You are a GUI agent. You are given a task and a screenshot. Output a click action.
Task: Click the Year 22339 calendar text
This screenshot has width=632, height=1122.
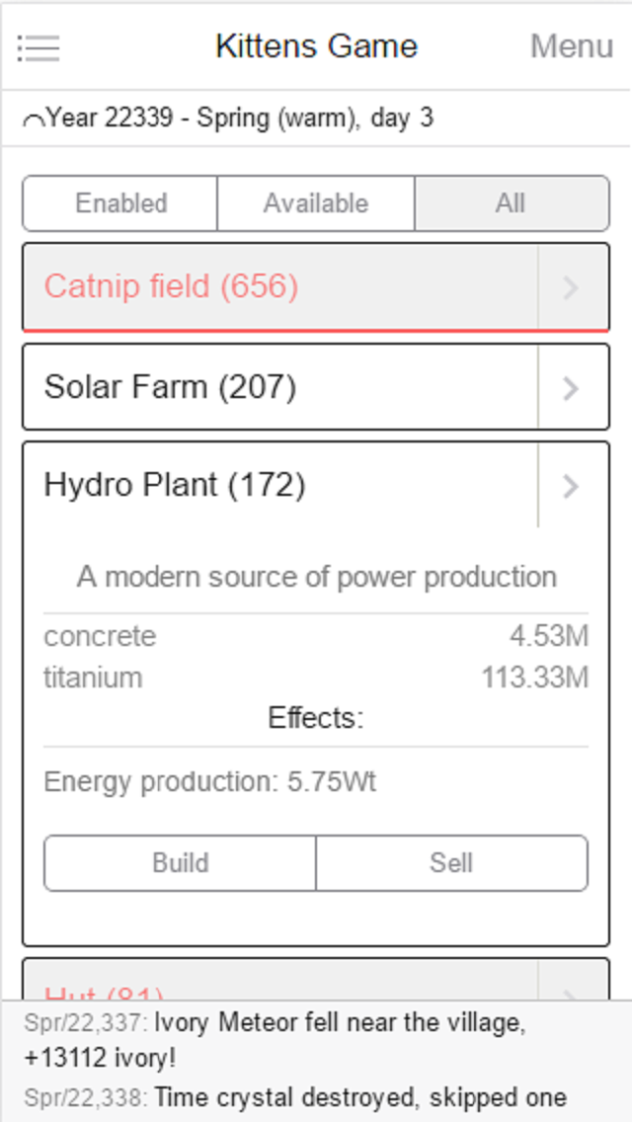pos(239,119)
